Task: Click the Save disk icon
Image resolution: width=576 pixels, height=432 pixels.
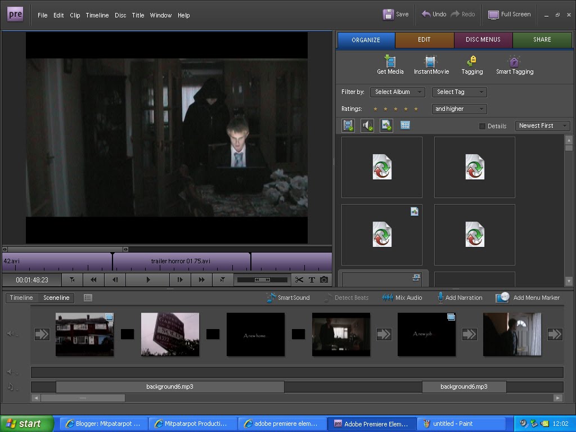Action: (x=388, y=14)
